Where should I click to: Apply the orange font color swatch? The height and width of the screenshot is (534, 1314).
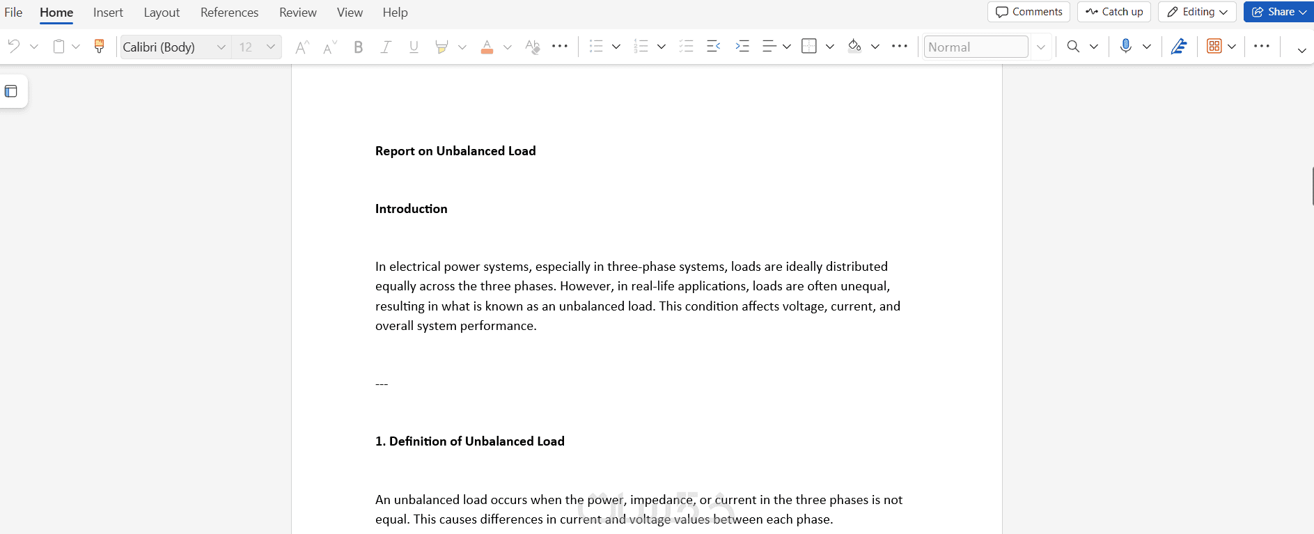pos(487,47)
